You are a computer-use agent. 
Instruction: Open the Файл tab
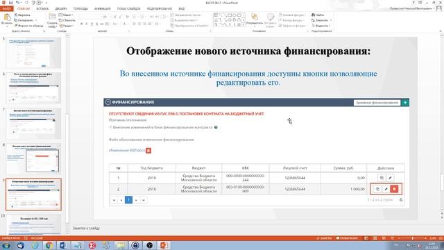[6, 9]
